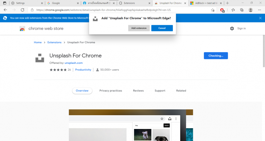This screenshot has height=141, width=265.
Task: Open the Productivity category link
Action: tap(83, 70)
